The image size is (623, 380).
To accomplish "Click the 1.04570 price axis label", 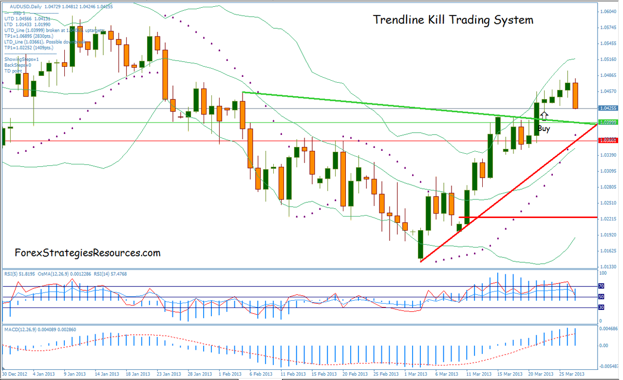I will (x=608, y=91).
